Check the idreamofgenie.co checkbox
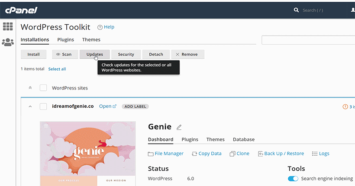The image size is (355, 186). (x=43, y=106)
